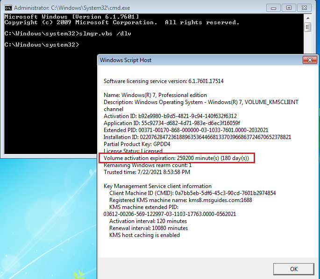Click the Client Machine ID (CMID) line

pyautogui.click(x=192, y=193)
